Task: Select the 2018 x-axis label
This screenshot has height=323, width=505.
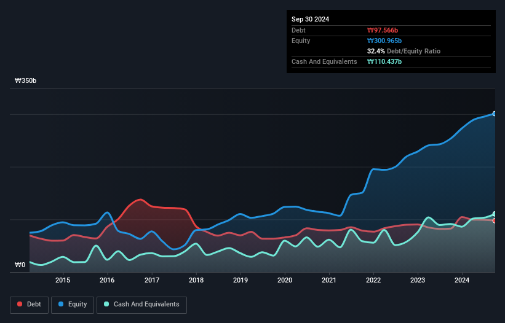Action: click(196, 280)
